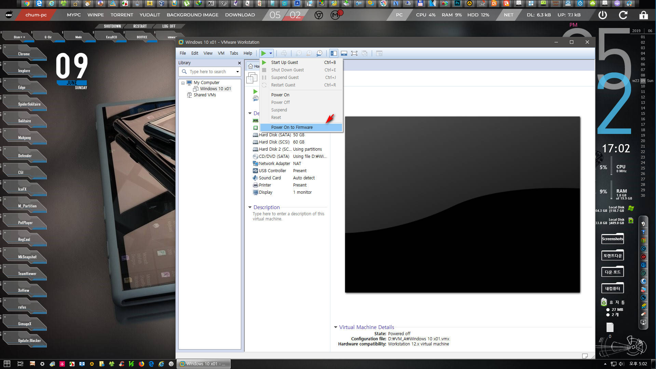Click the power icon on the top bar
Screen dimensions: 656x369
coord(602,15)
